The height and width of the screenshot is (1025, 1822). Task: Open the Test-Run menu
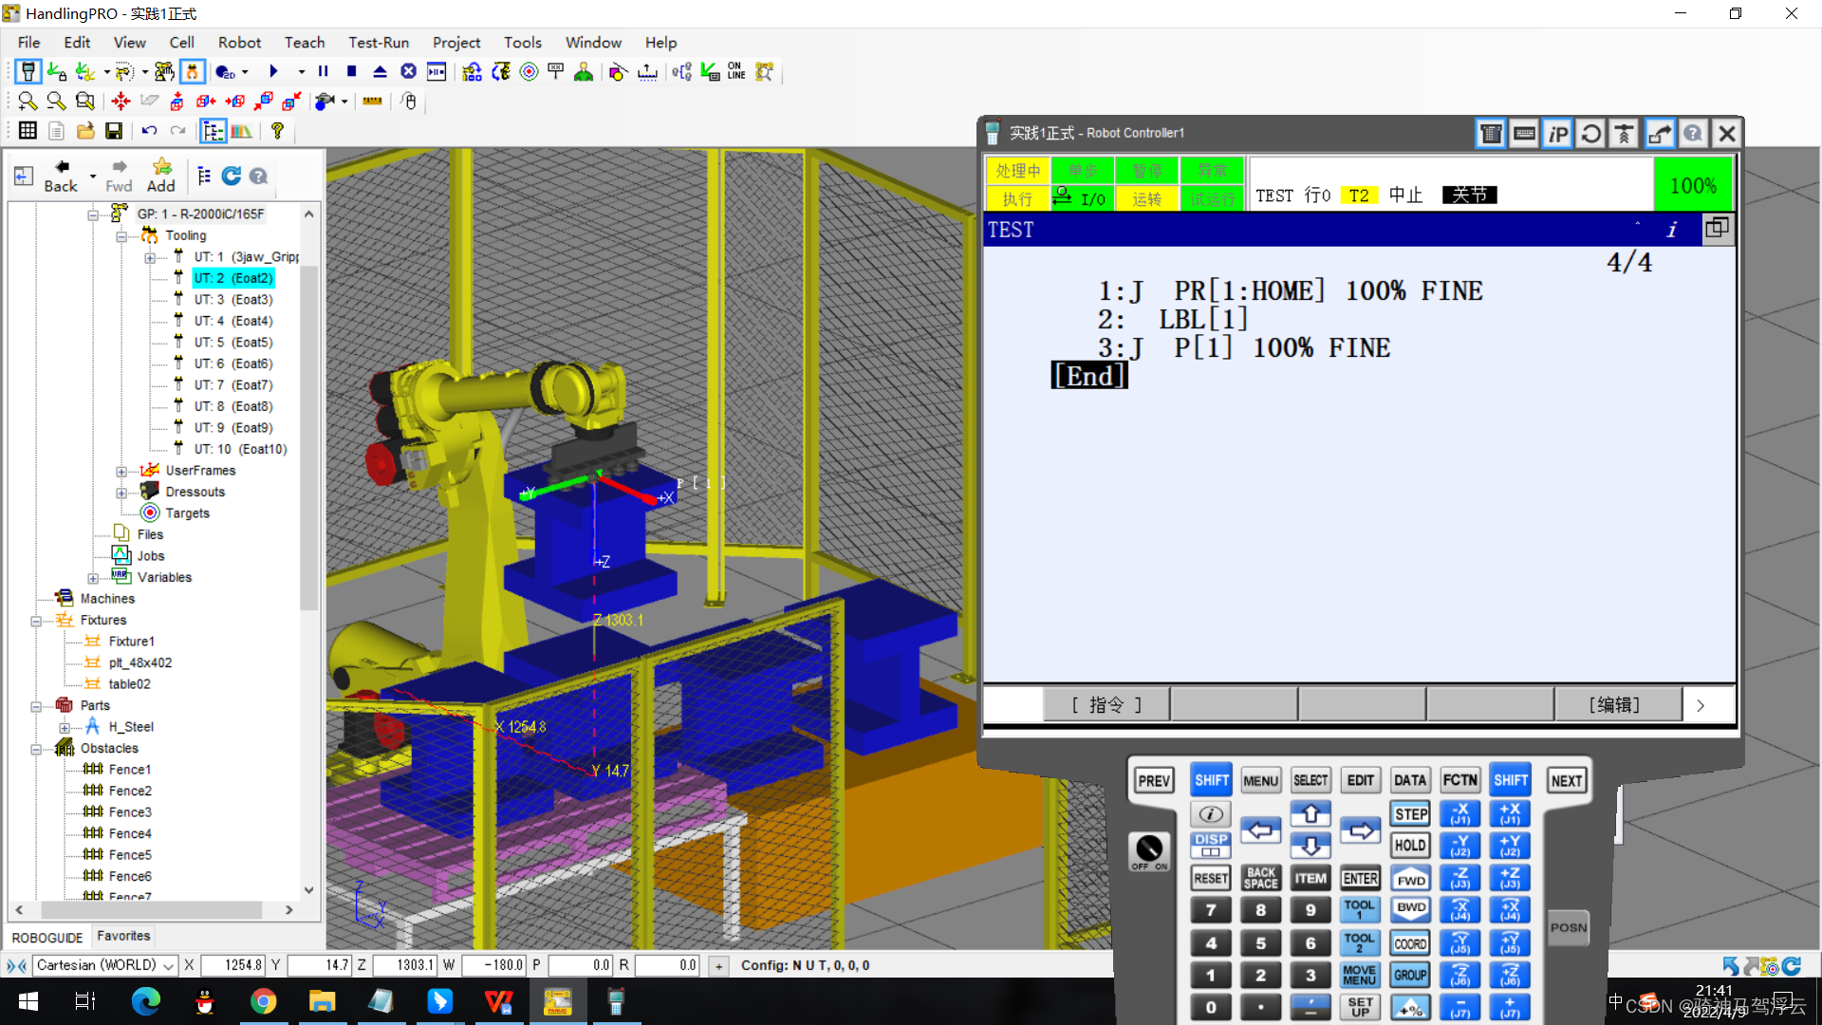pos(379,43)
